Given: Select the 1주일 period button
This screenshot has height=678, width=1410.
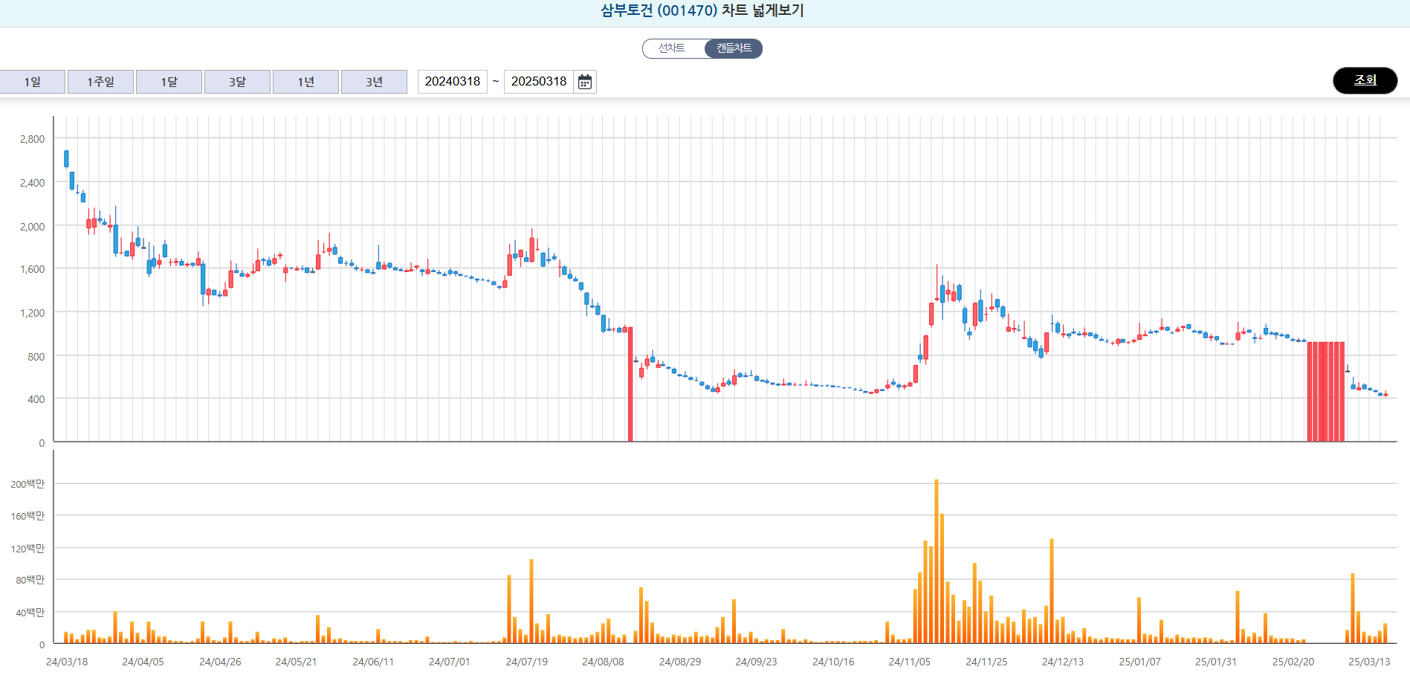Looking at the screenshot, I should coord(100,82).
